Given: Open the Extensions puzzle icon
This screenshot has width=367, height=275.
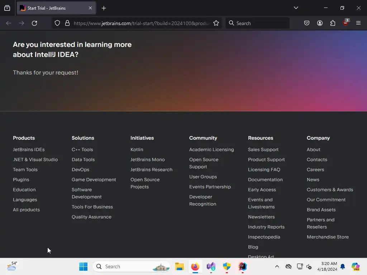Looking at the screenshot, I should coord(333,23).
